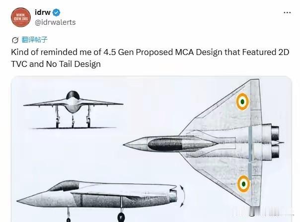Click the twin engine nozzles in top view
This screenshot has width=300, height=222.
273,142
